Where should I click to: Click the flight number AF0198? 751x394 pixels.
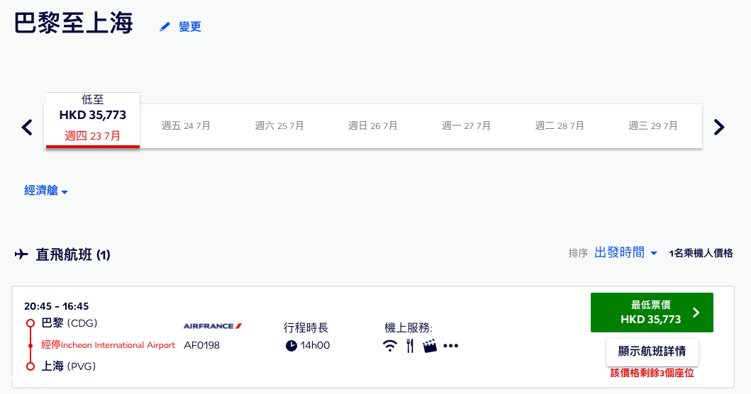[x=201, y=345]
